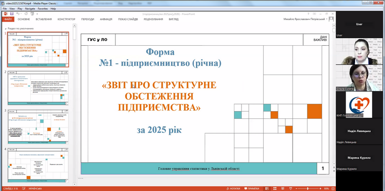Screen dimensions: 385x191
Task: Go to previous slide double-arrow button
Action: tap(334, 167)
